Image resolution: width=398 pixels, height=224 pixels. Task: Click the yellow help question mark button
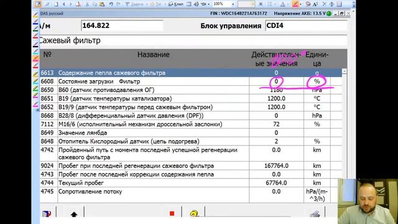pyautogui.click(x=194, y=214)
